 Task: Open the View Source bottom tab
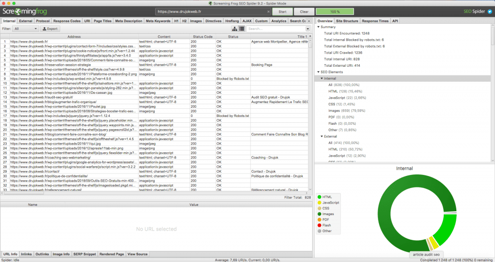tap(137, 254)
